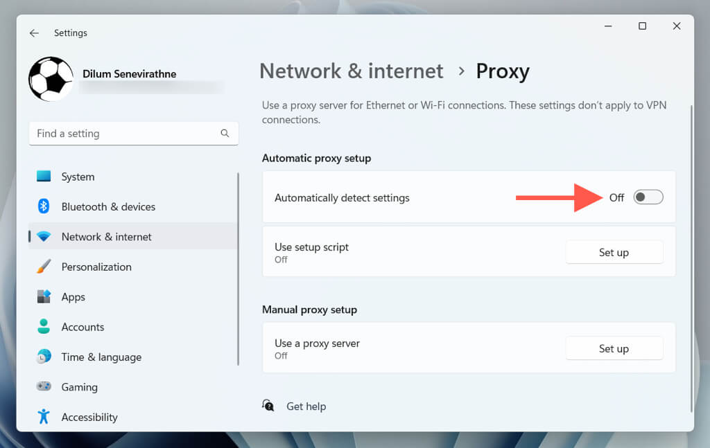Click the Gaming controller icon
The height and width of the screenshot is (448, 710).
44,387
